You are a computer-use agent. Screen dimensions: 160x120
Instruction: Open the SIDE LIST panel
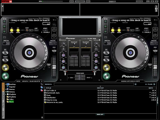100,114
